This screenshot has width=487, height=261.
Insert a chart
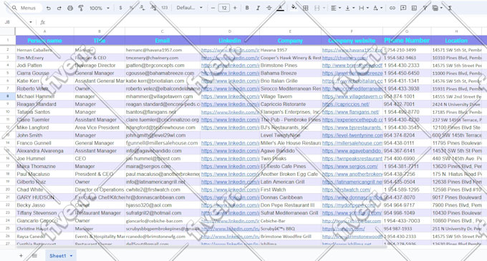pos(414,8)
